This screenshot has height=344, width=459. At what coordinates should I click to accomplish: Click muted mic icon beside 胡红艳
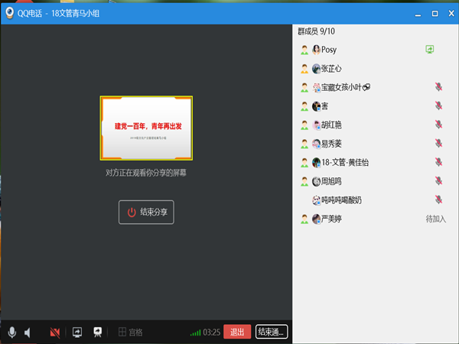click(438, 125)
